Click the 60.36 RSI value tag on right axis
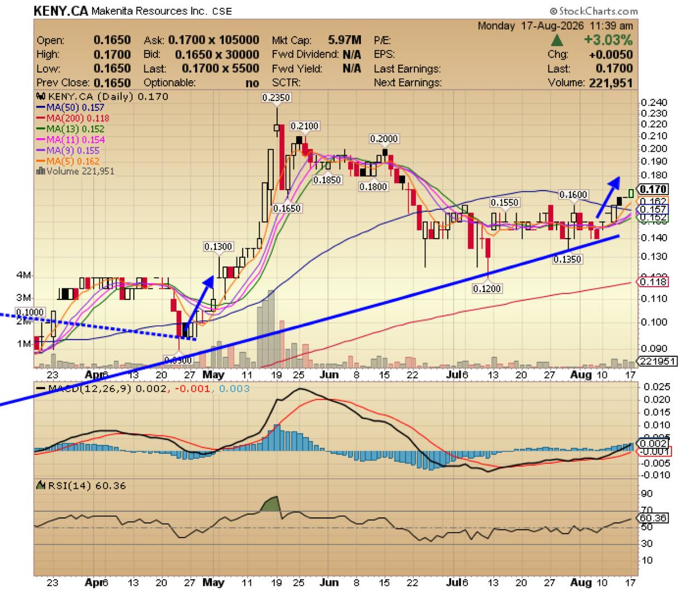The image size is (686, 591). 654,518
